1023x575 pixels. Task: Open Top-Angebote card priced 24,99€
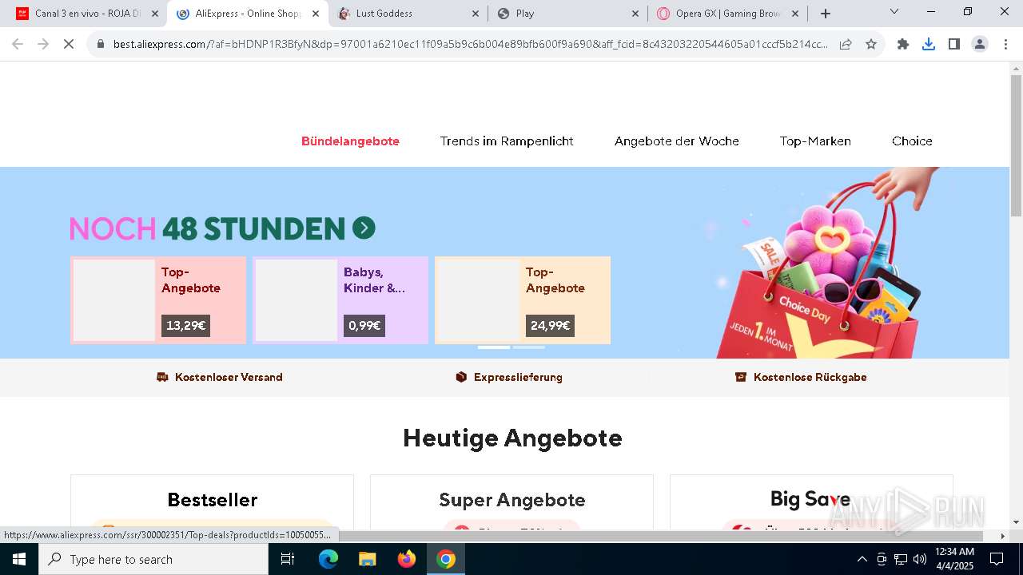coord(523,300)
